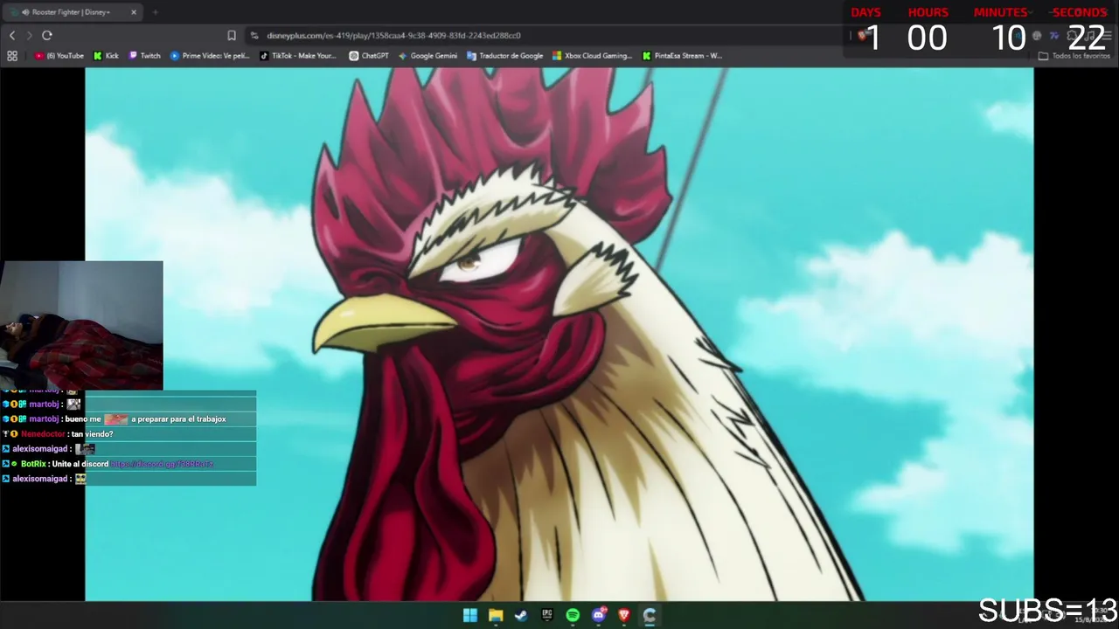Click the HOURS value in countdown timer
This screenshot has width=1119, height=629.
coord(927,38)
